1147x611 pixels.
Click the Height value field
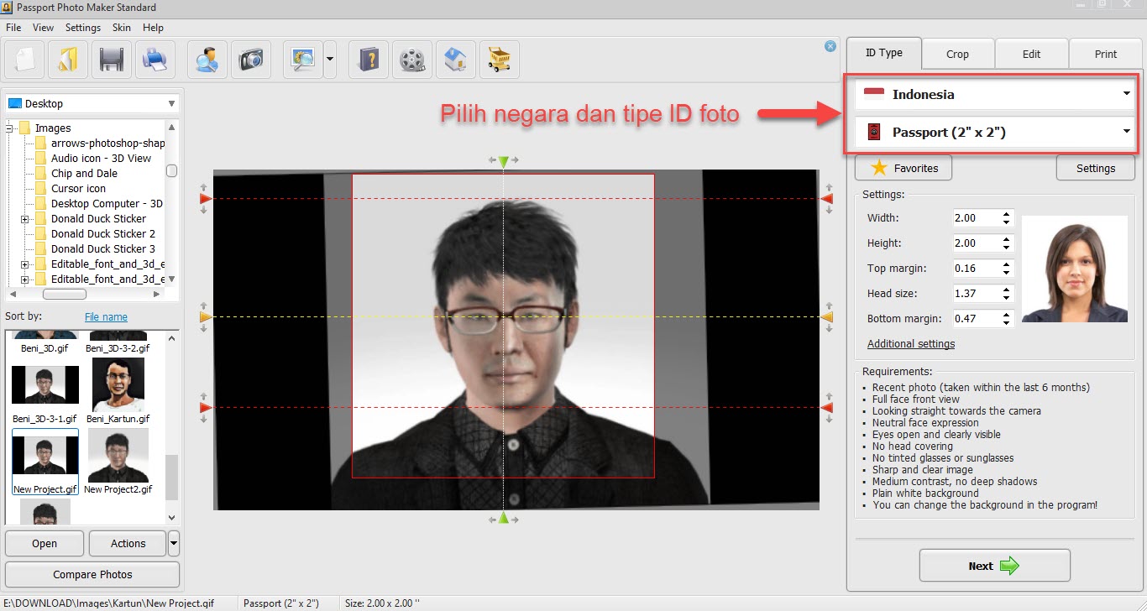[977, 243]
